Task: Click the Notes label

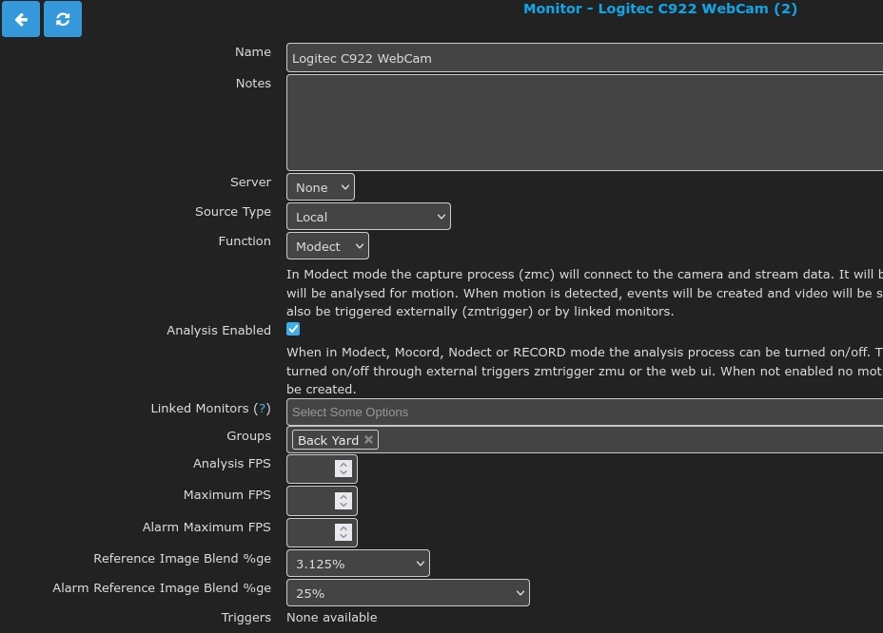Action: point(253,84)
